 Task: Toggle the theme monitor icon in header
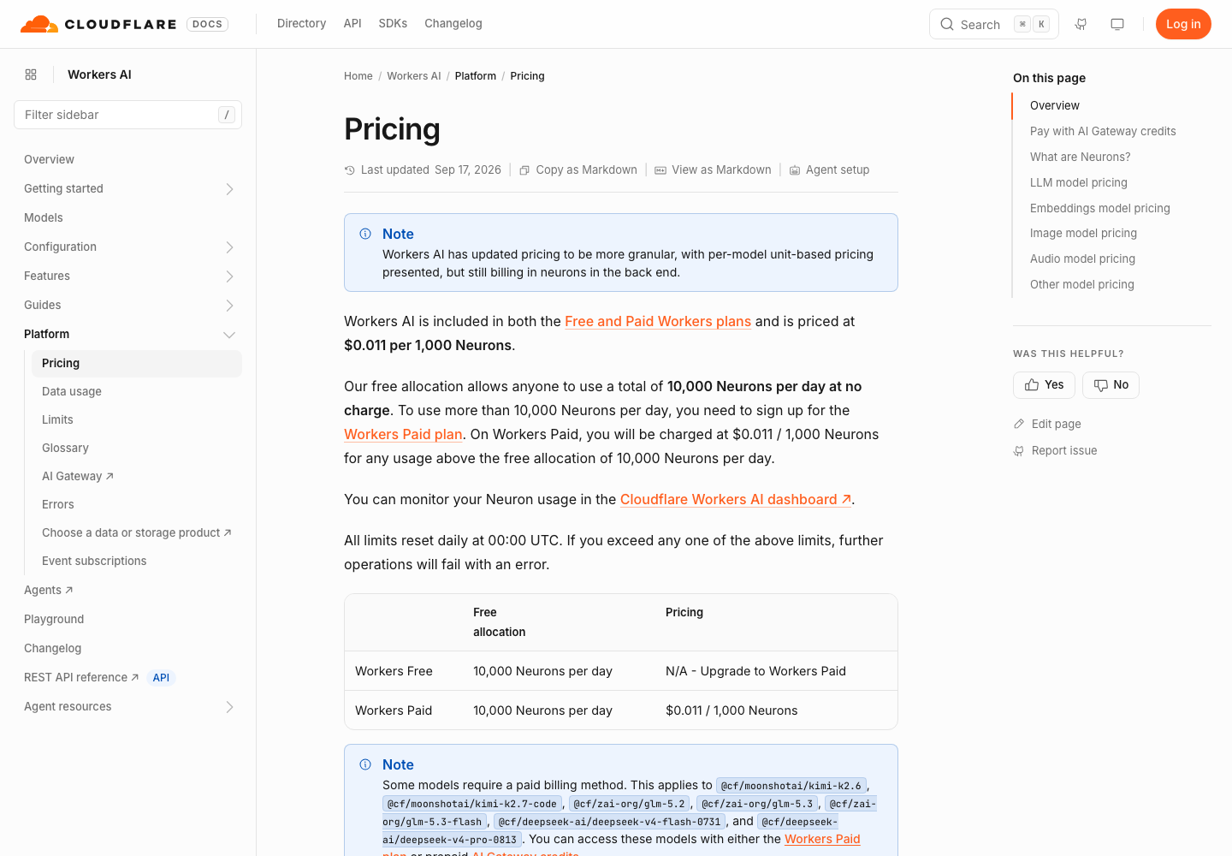click(x=1117, y=24)
